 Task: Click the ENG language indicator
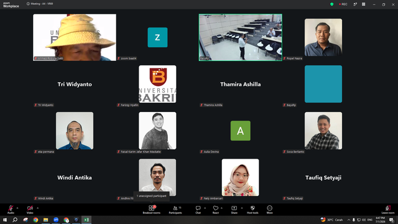click(370, 220)
